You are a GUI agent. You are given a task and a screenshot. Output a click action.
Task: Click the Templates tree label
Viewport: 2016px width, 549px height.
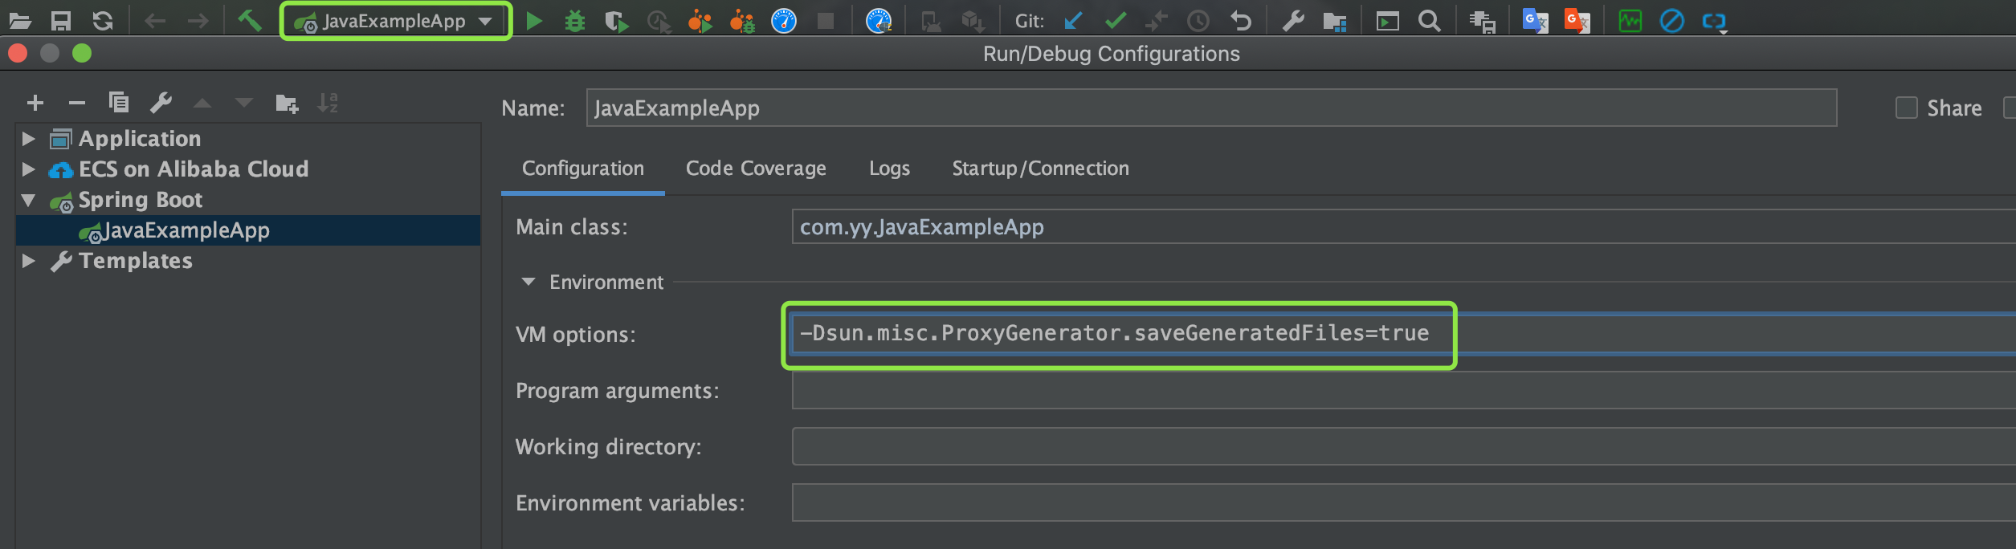(136, 261)
